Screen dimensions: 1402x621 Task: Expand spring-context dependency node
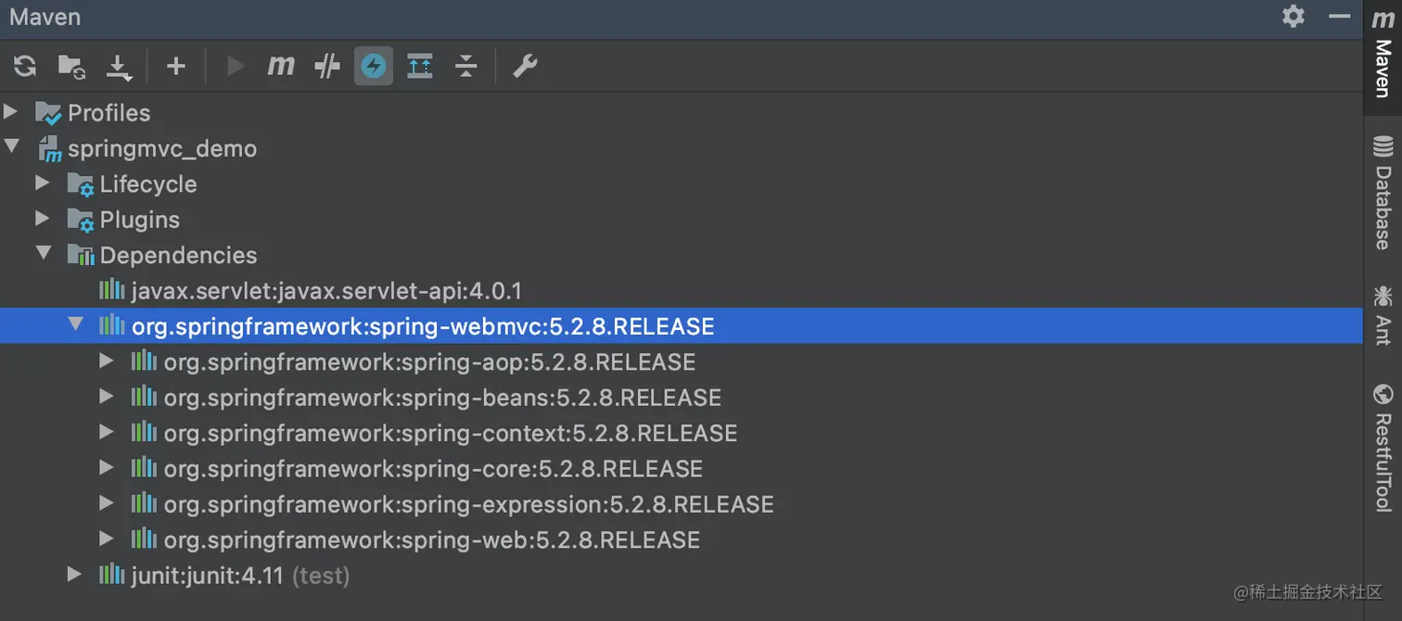pos(107,432)
